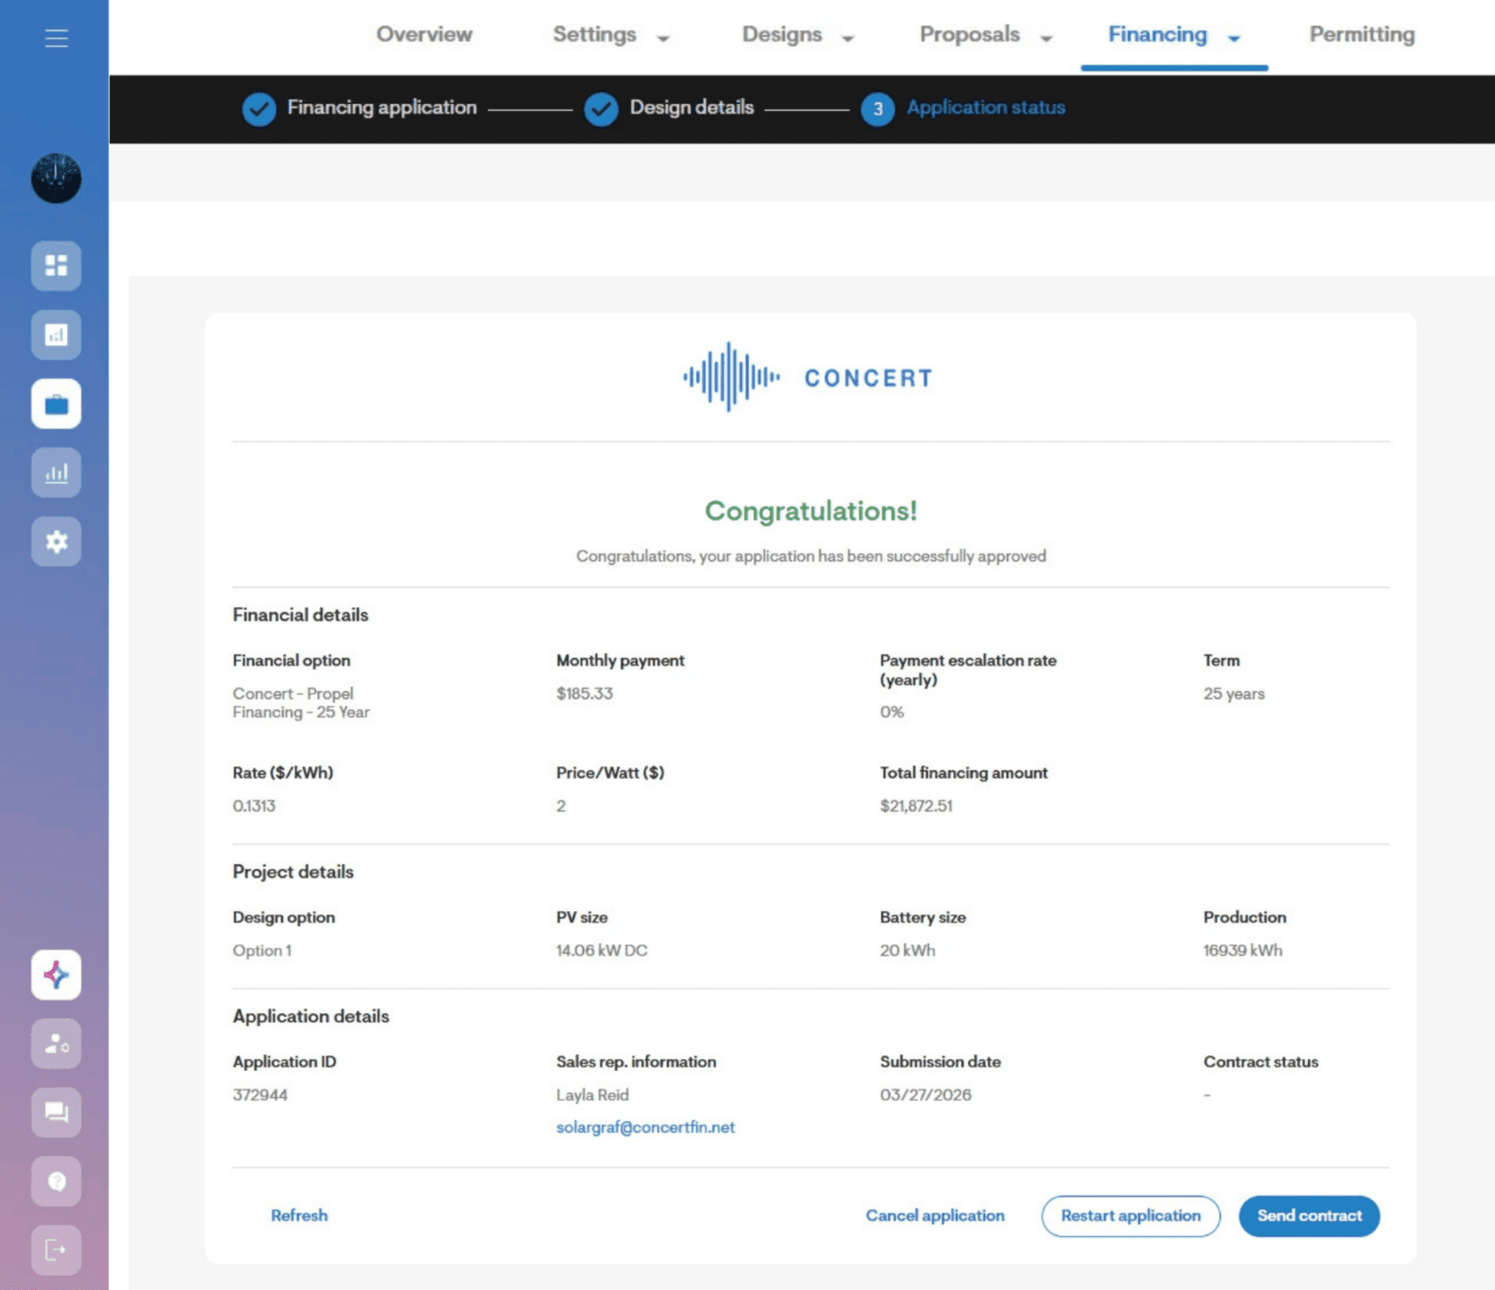
Task: Click the production value 16939 kWh
Action: [1243, 950]
